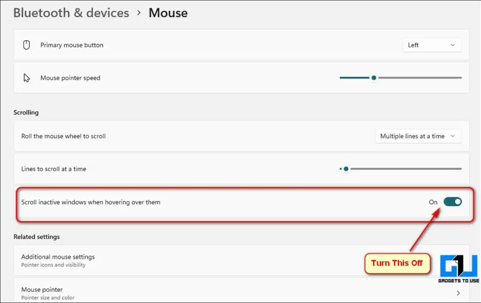Click the Scroll inactive windows setting label
This screenshot has height=303, width=481.
coord(91,202)
